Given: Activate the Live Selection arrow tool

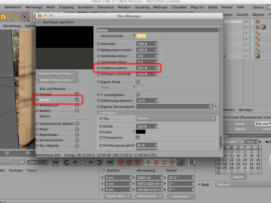Looking at the screenshot, I should 24,17.
